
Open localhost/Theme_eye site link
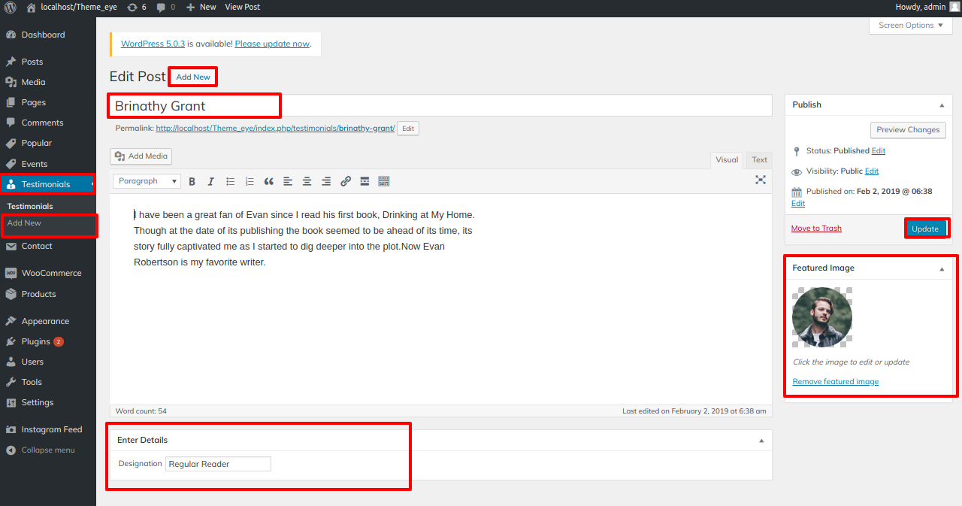coord(71,8)
